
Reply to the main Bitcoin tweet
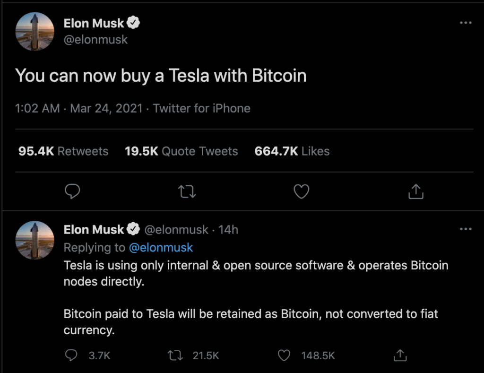pos(72,191)
